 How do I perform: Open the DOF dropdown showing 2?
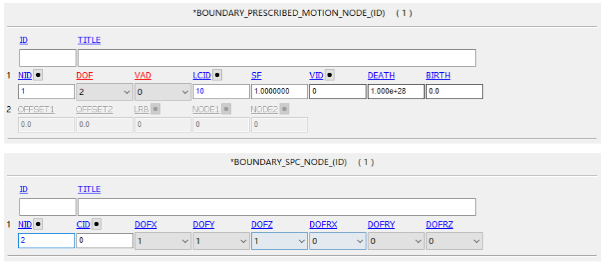(104, 92)
